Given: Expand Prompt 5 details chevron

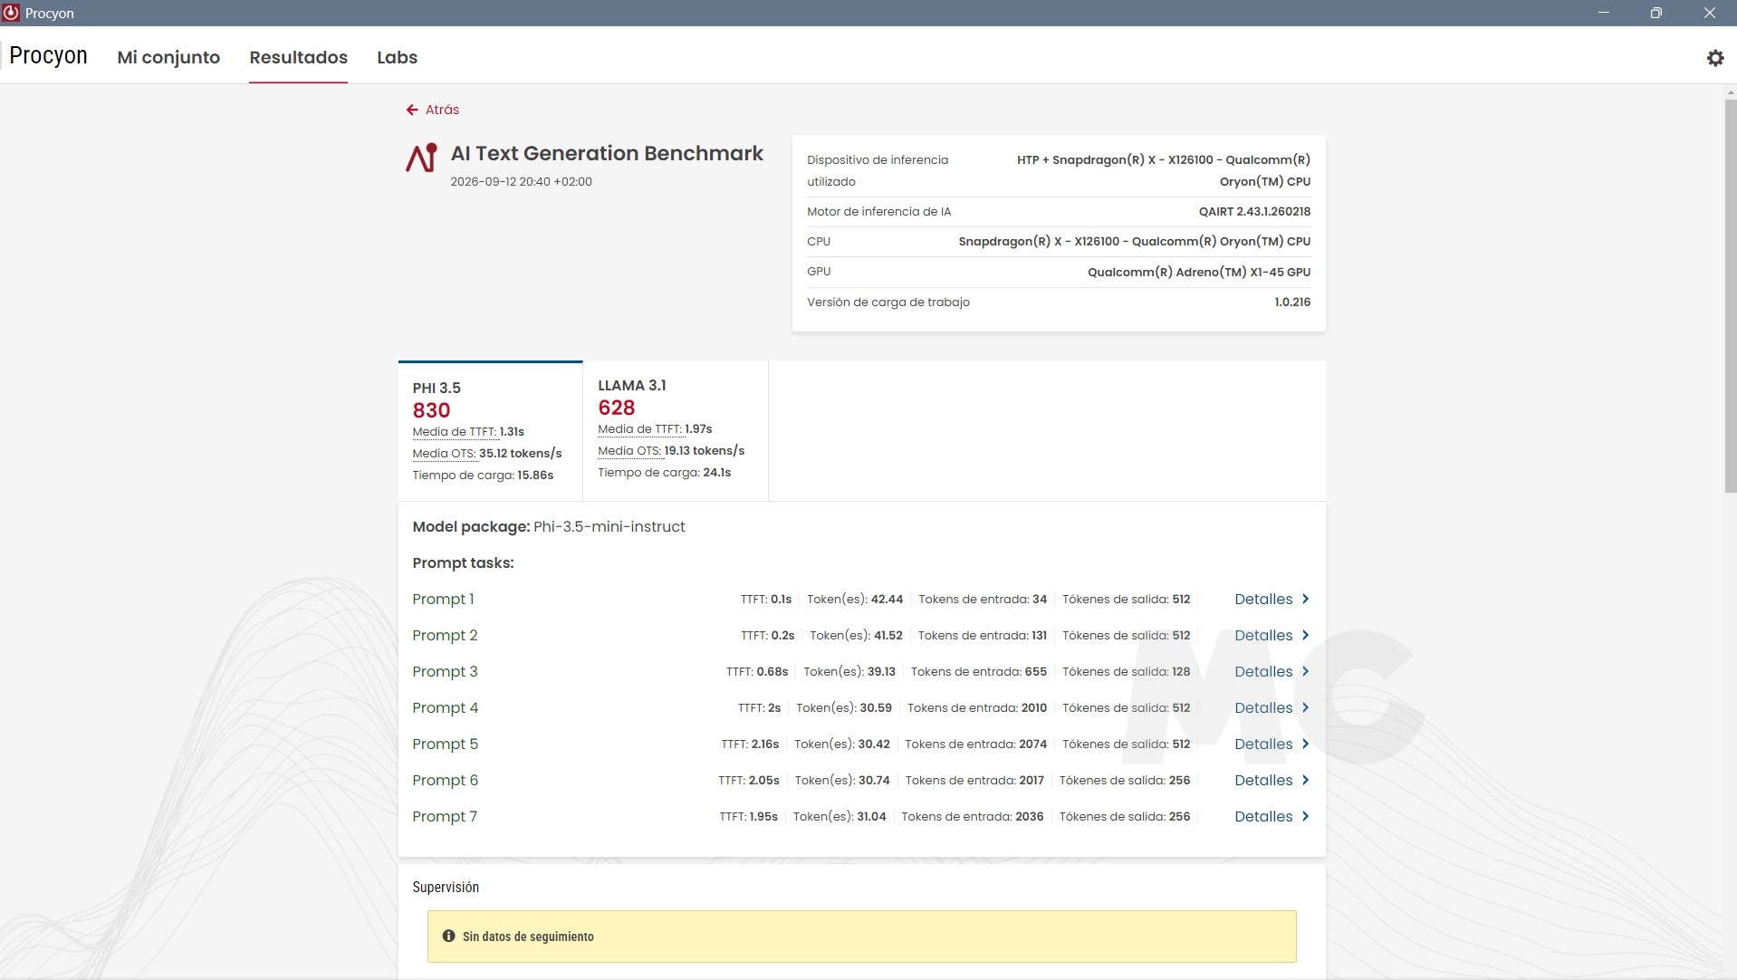Looking at the screenshot, I should click(x=1305, y=744).
